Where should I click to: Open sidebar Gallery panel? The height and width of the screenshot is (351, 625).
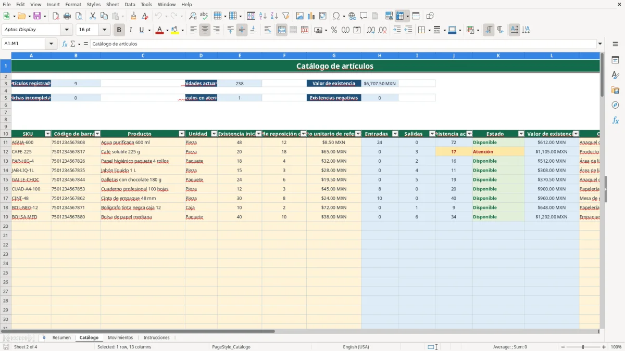615,90
